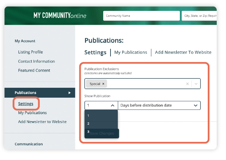
Task: Switch to Add Newsletter To Website tab
Action: [183, 52]
